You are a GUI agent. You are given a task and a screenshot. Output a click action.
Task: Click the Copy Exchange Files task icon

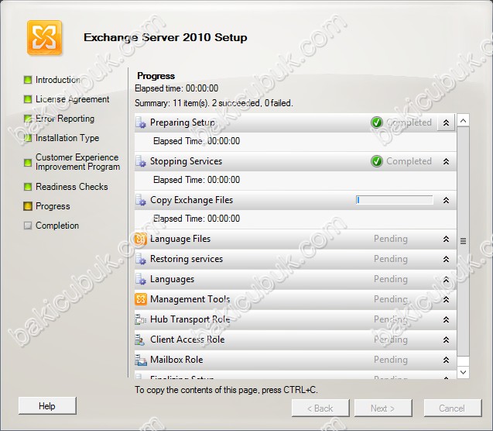141,200
